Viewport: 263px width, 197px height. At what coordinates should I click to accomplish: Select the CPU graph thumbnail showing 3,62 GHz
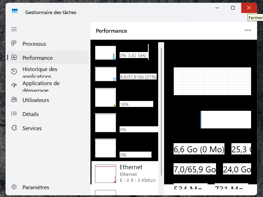[106, 53]
